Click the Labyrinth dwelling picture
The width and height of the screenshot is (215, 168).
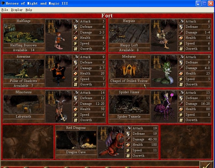(x=24, y=105)
